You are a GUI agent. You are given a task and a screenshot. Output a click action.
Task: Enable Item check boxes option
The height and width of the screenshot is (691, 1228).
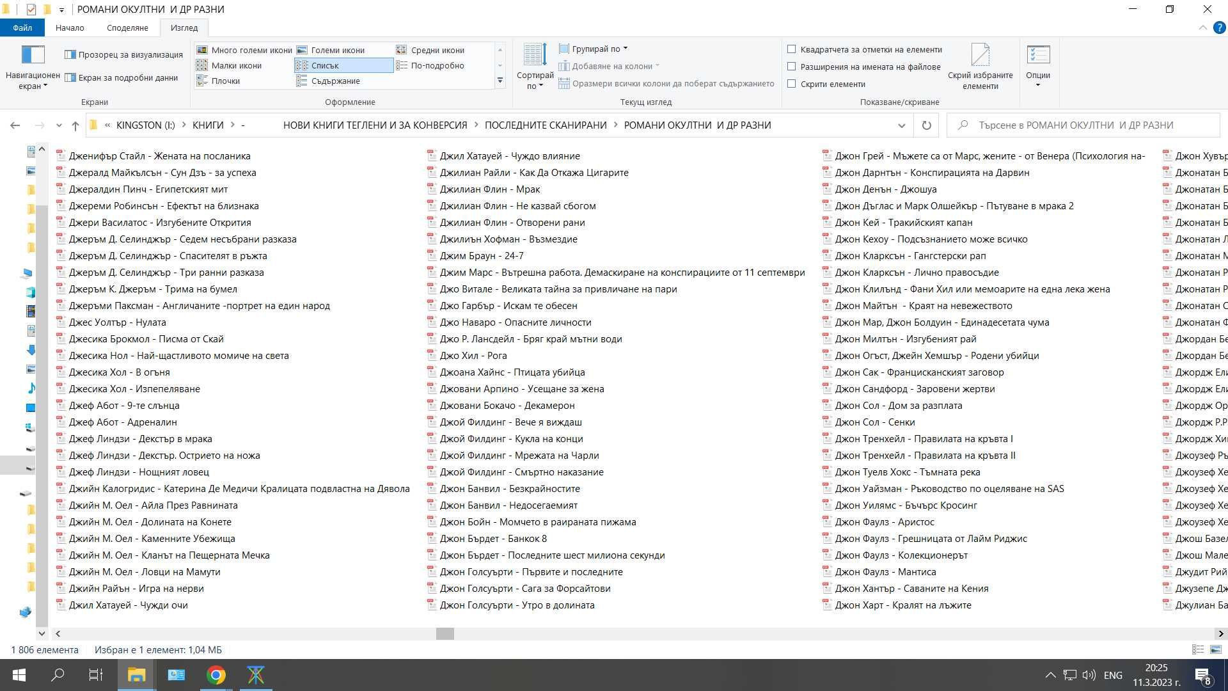click(792, 49)
